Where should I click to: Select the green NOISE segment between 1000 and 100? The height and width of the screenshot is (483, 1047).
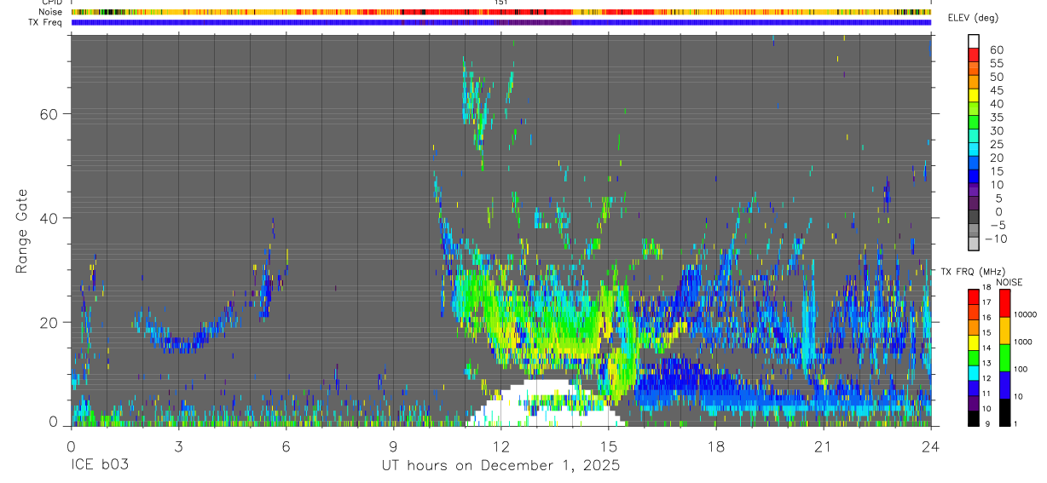(x=1004, y=358)
